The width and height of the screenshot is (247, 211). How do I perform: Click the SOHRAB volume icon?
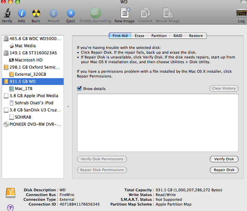pos(12,117)
